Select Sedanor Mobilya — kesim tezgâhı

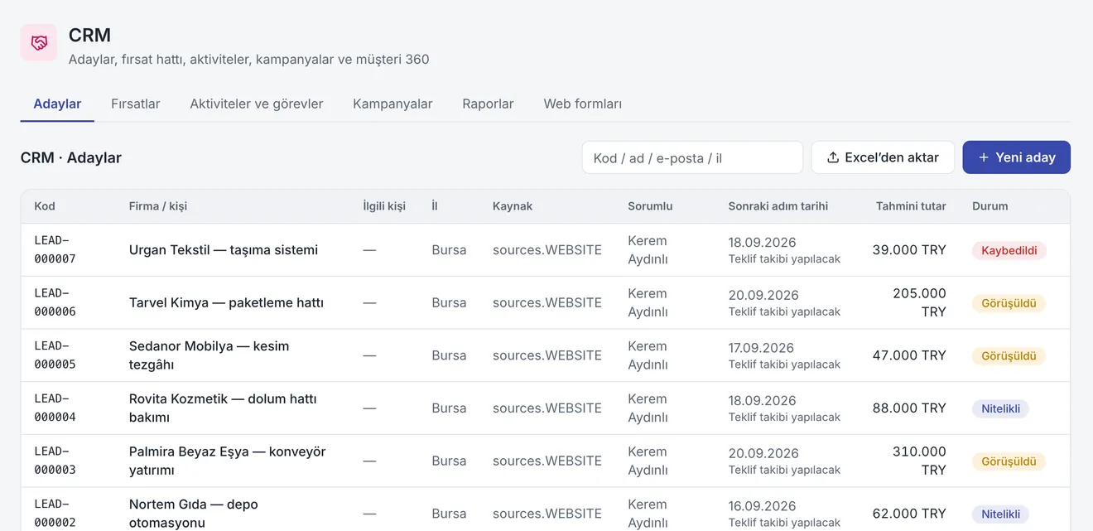(209, 355)
